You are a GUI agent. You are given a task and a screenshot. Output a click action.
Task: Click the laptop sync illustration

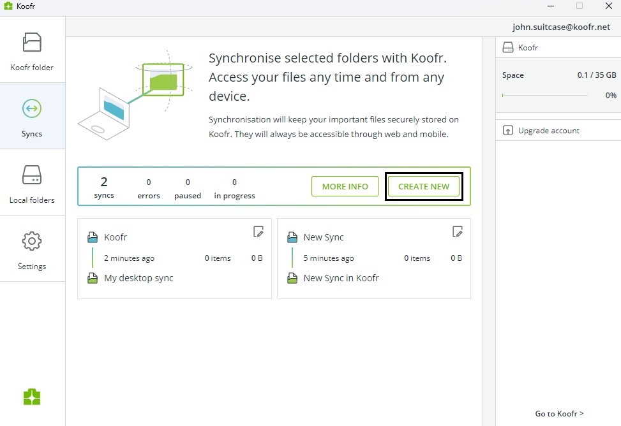135,94
